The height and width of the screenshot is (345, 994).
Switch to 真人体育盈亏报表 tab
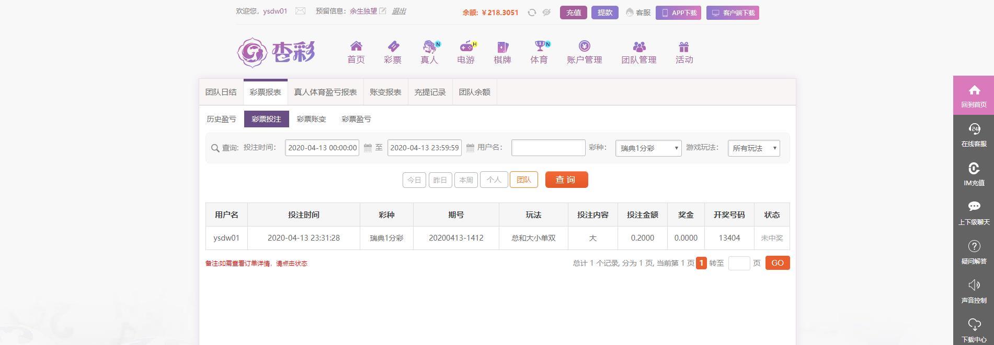pyautogui.click(x=325, y=92)
